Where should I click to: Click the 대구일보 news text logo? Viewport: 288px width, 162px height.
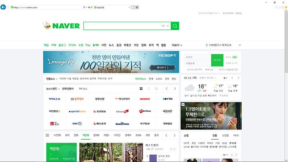click(145, 124)
